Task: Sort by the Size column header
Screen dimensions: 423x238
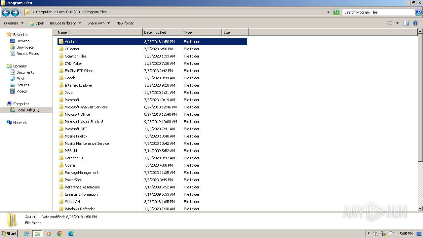Action: tap(235, 32)
